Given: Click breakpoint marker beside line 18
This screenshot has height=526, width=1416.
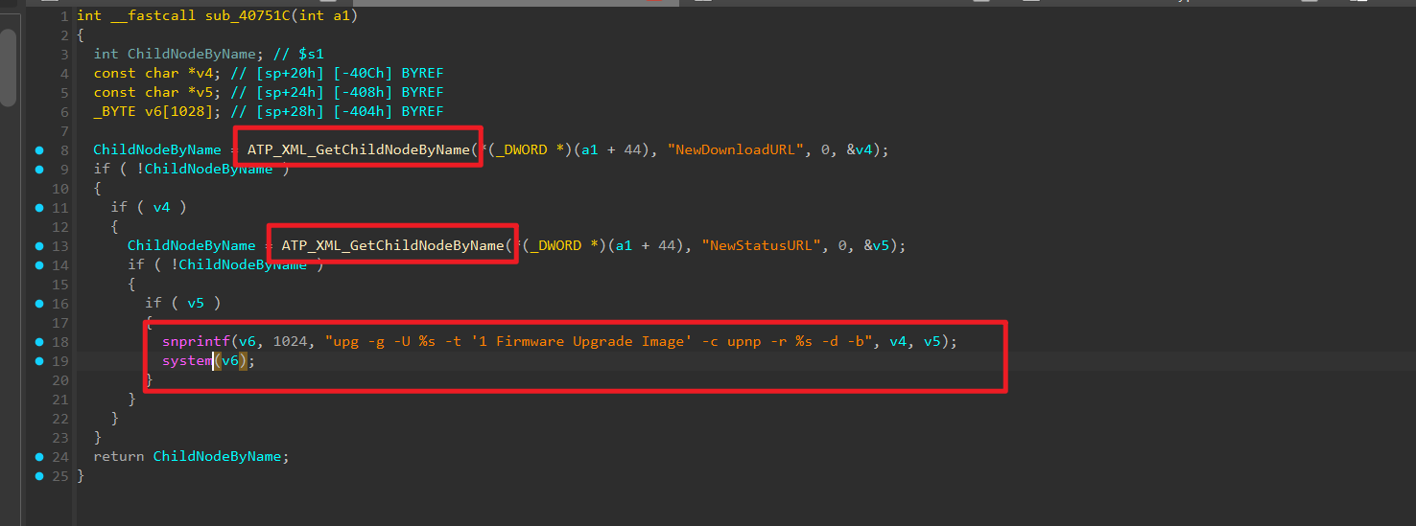Looking at the screenshot, I should [39, 342].
